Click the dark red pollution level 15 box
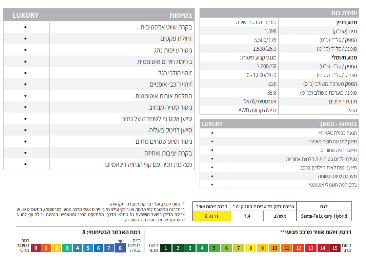366x266 pixels. click(x=335, y=248)
